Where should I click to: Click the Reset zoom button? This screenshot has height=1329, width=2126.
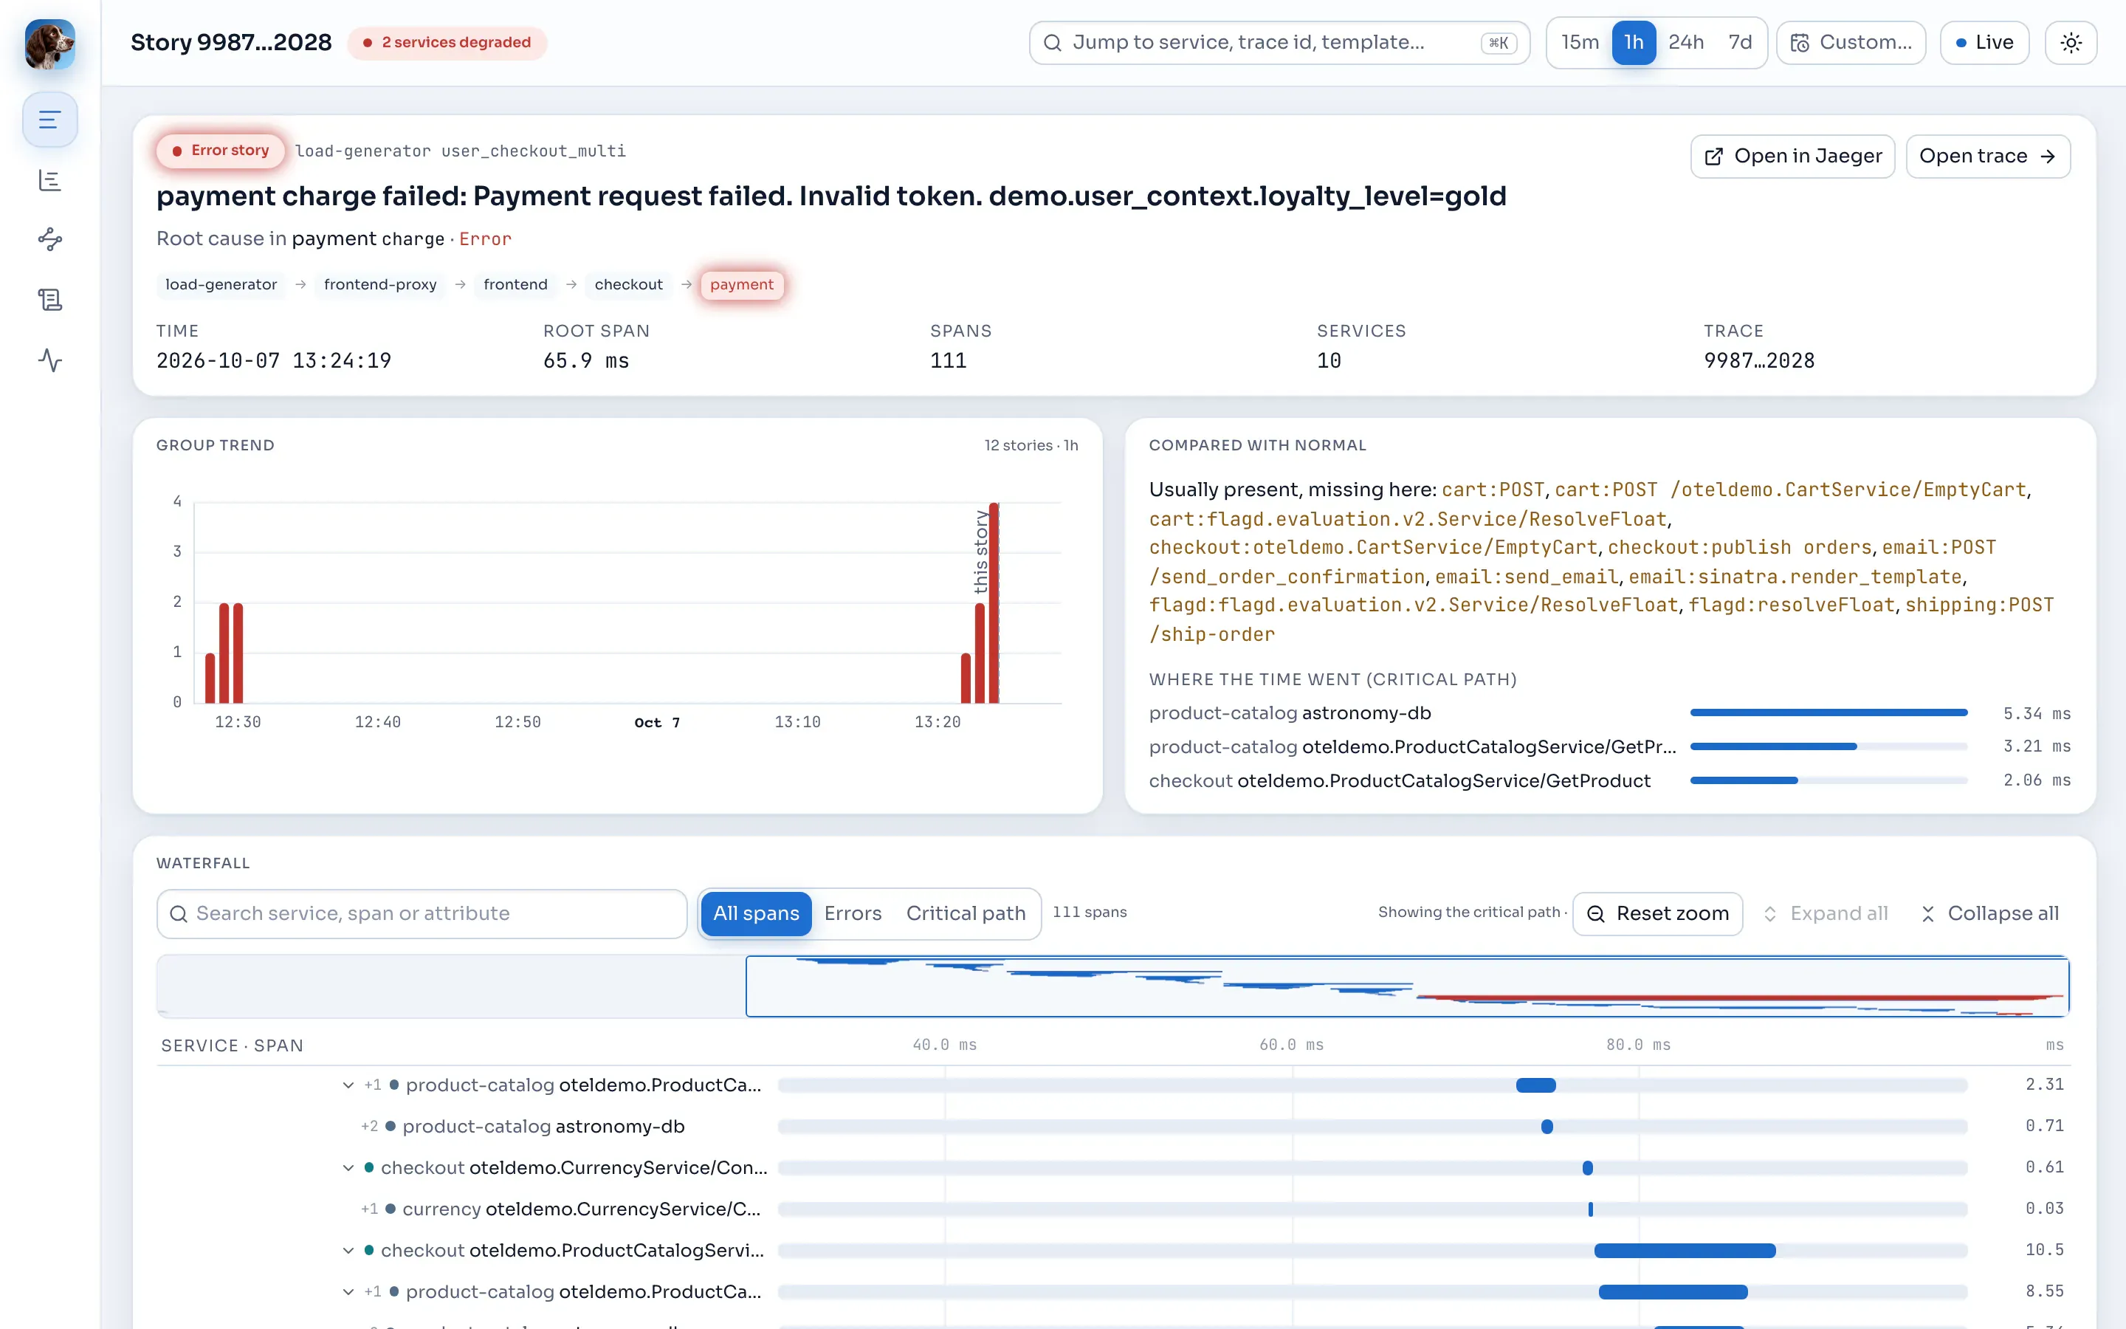click(1657, 914)
